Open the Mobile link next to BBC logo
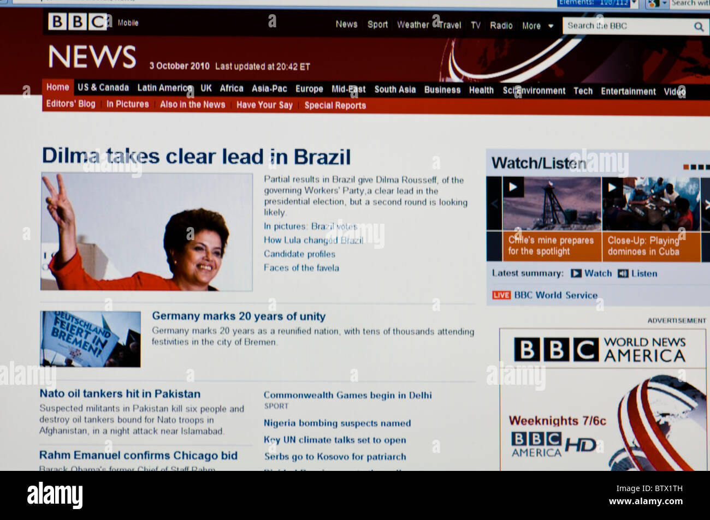 [x=128, y=23]
